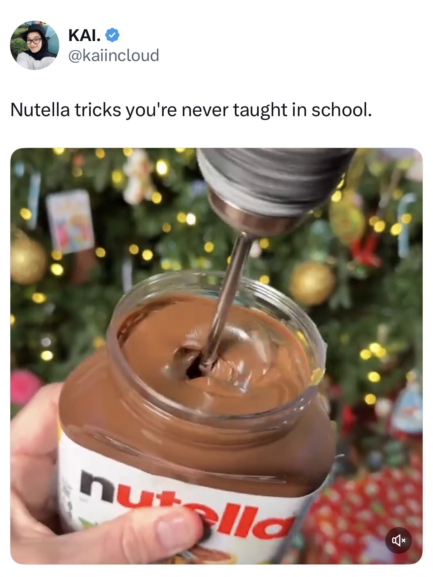This screenshot has height=577, width=433.
Task: Click the word "Nutella" starting the tweet
Action: point(40,110)
